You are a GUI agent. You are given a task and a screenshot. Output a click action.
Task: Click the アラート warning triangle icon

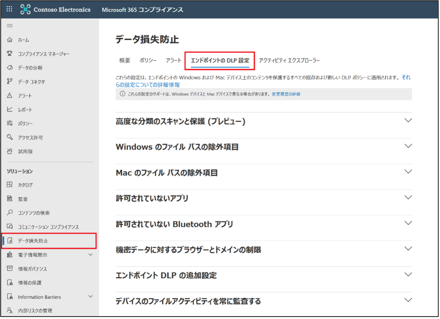pos(10,95)
